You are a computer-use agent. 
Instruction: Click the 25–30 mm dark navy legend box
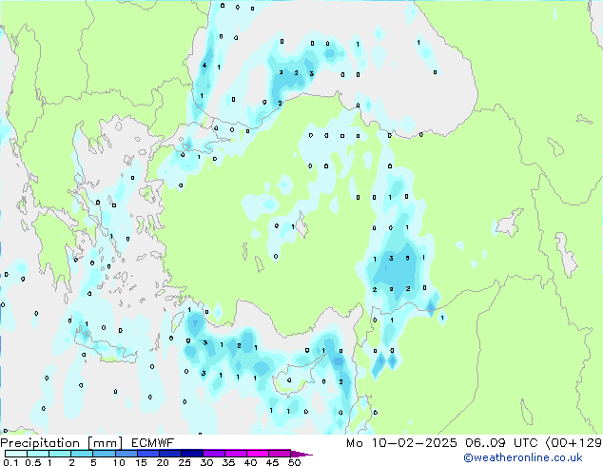(192, 454)
